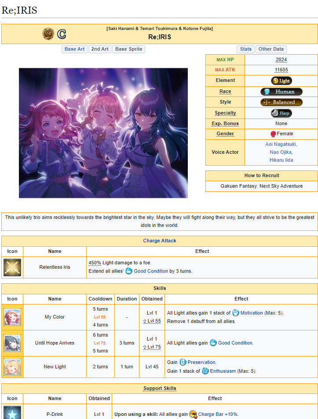Viewport: 318px width, 419px height.
Task: Click the Light element icon
Action: pyautogui.click(x=281, y=81)
